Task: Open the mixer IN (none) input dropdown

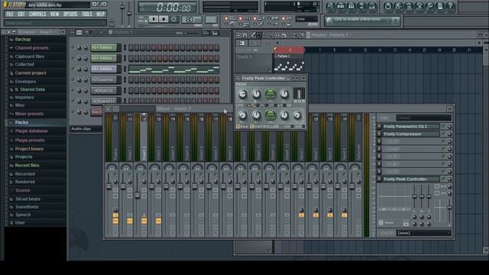Action: [x=423, y=118]
